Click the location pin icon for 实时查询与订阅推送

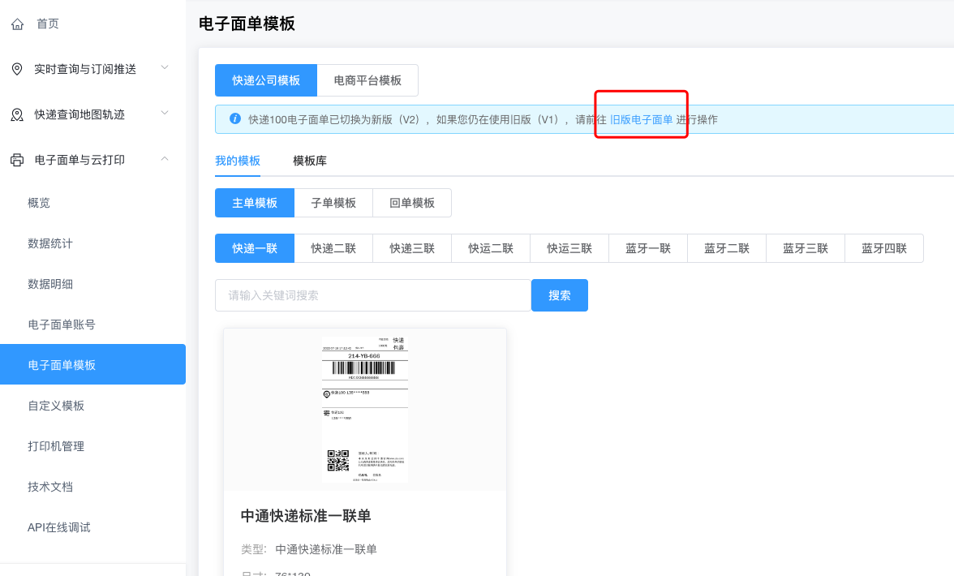point(17,69)
